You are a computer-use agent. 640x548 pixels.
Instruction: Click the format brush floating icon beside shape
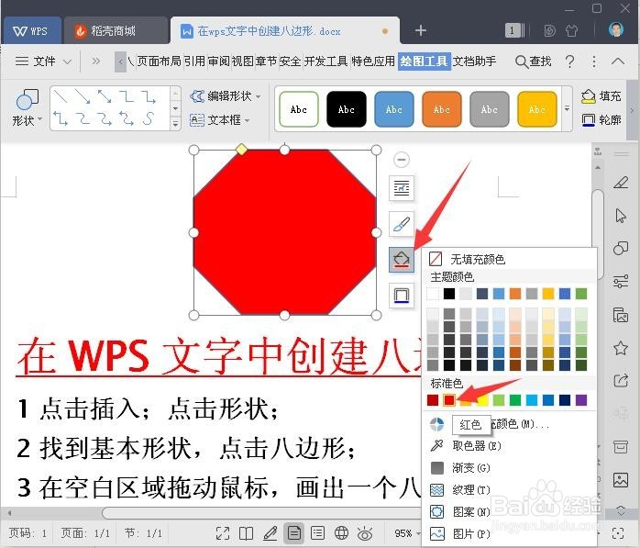(x=402, y=224)
